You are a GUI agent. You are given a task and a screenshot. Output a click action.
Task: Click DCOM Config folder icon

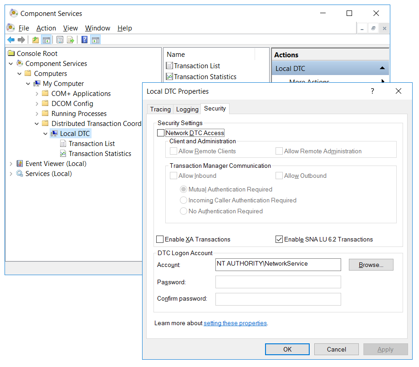46,103
